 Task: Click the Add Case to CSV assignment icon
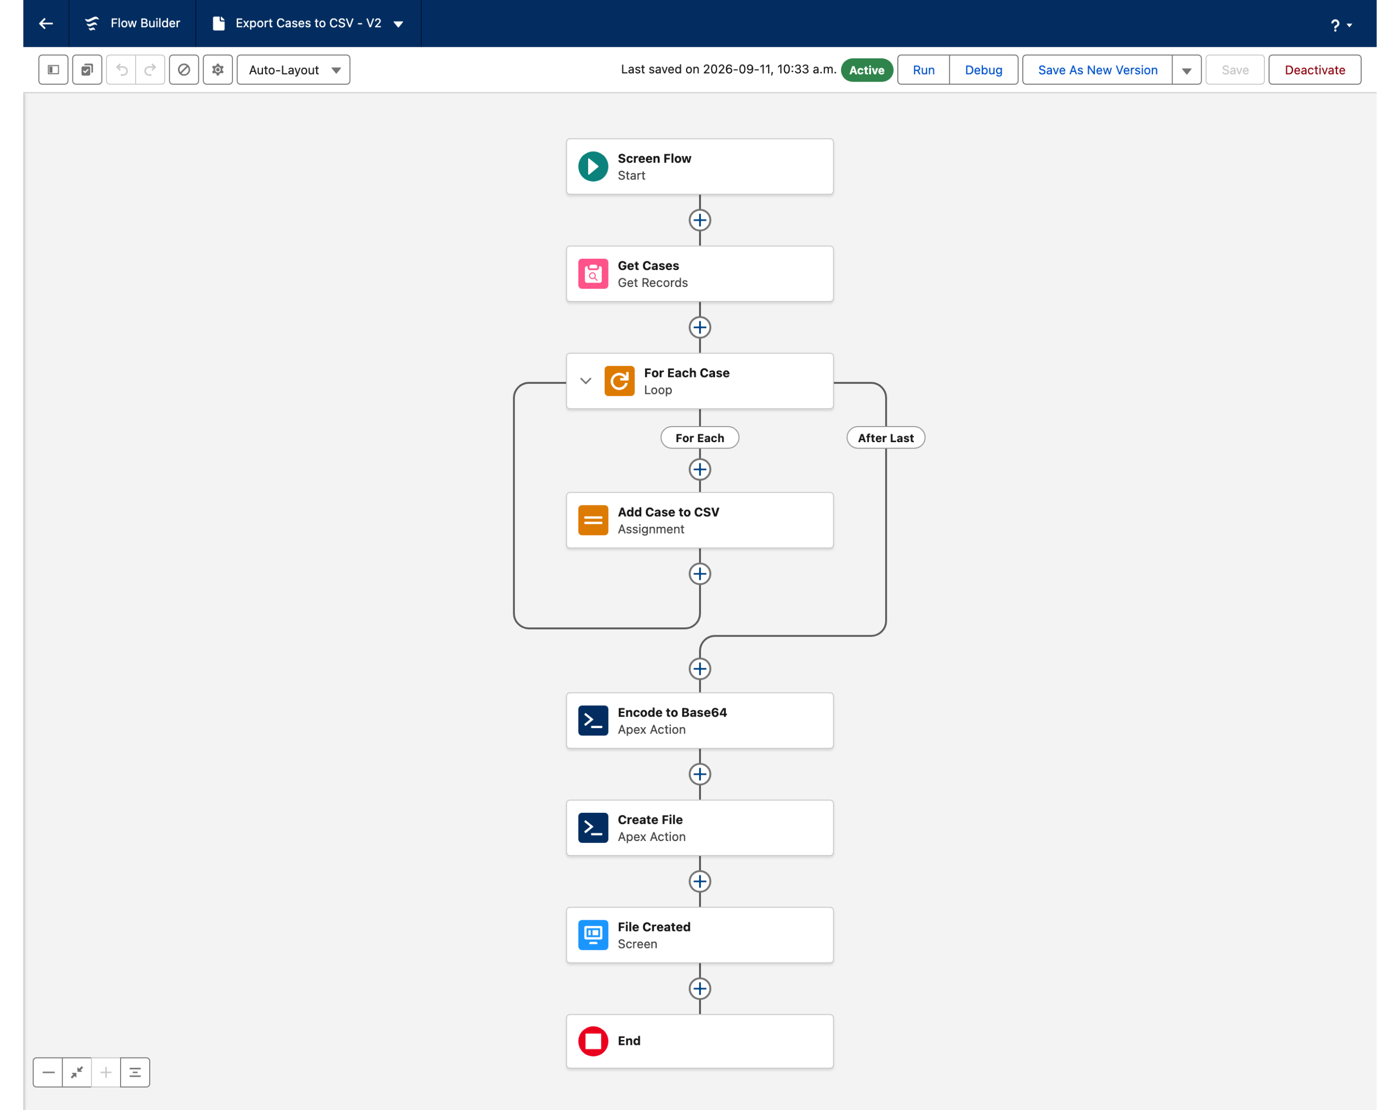pyautogui.click(x=593, y=520)
